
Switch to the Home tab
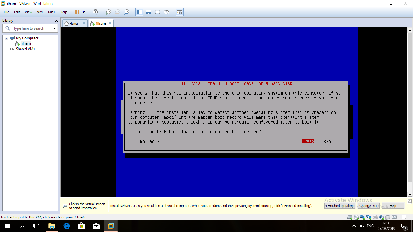tap(73, 23)
